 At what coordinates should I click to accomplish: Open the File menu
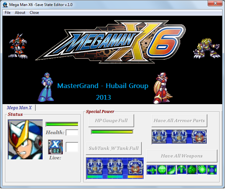point(8,13)
